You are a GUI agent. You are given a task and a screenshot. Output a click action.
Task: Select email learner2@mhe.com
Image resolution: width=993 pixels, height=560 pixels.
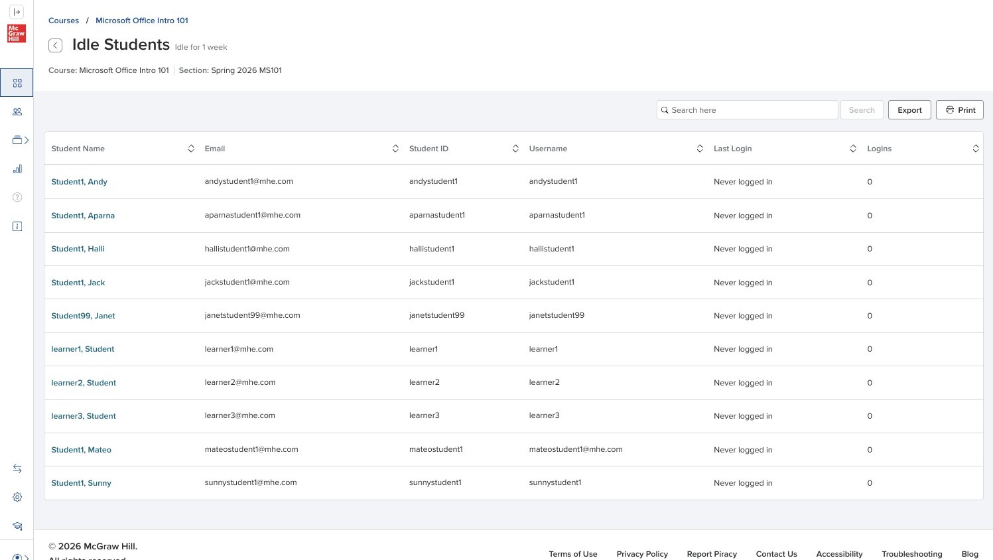240,382
